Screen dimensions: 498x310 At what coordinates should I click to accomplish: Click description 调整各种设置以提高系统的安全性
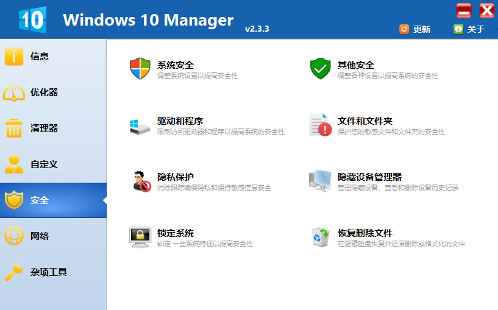[x=388, y=76]
